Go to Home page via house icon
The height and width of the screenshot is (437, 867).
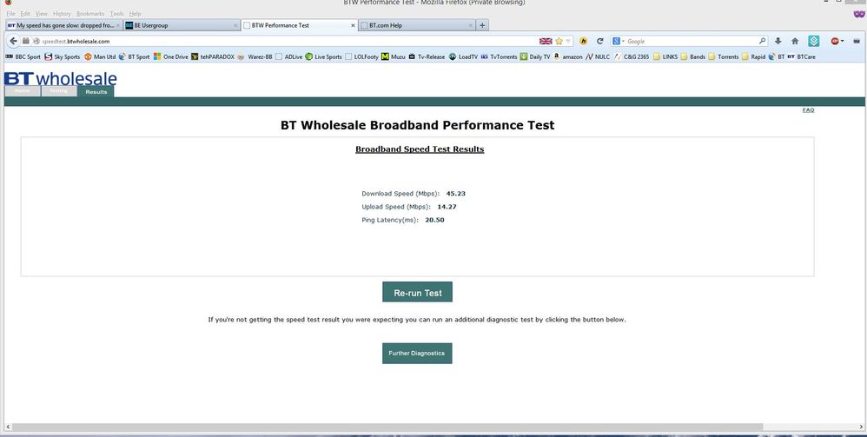[x=795, y=41]
